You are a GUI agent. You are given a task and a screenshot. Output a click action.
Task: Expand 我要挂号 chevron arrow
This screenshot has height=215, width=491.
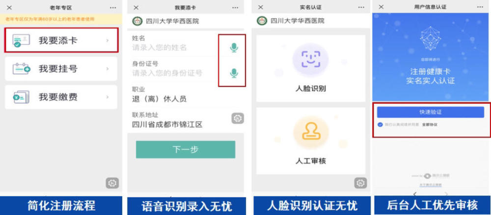(108, 69)
